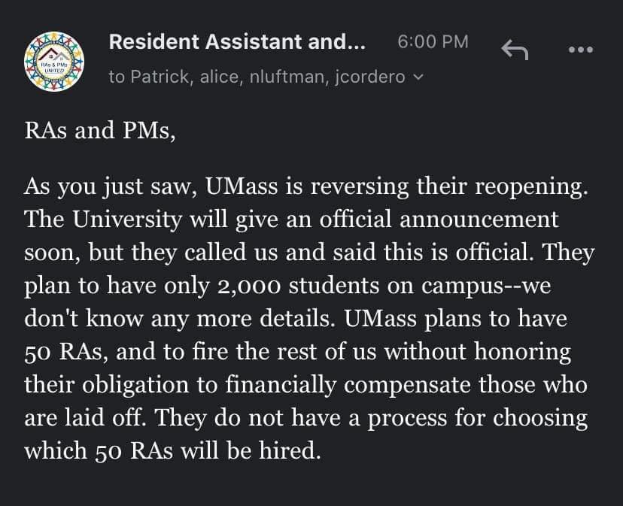Tap the words 'official announcement' in the body
The image size is (623, 506).
tap(439, 219)
